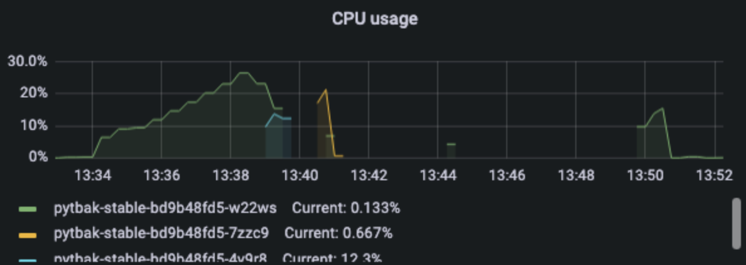
Task: Click the Current: 0.133% legend value
Action: tap(346, 208)
